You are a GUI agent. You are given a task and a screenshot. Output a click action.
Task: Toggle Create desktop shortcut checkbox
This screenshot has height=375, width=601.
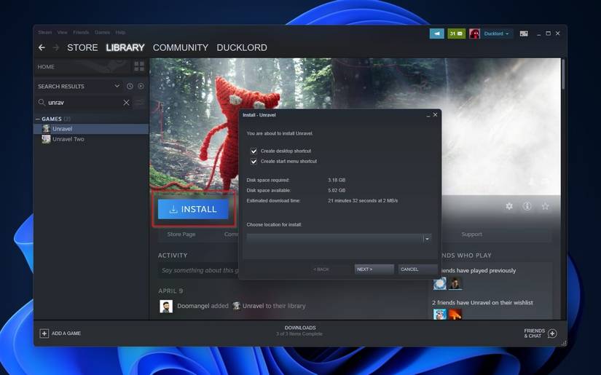tap(254, 151)
